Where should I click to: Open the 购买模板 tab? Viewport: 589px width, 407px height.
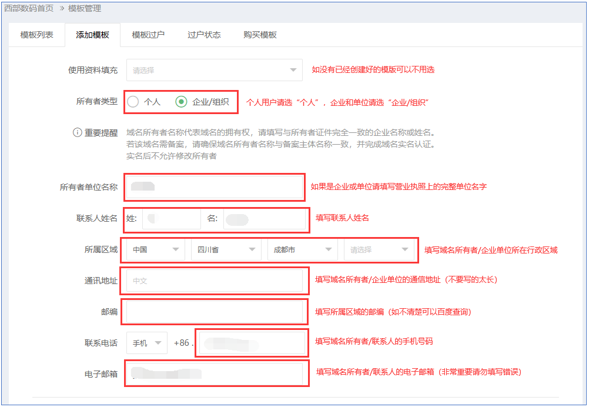point(260,35)
